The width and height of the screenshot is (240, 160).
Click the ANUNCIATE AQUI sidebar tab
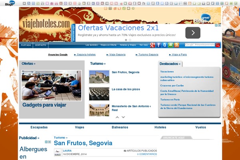(176, 138)
